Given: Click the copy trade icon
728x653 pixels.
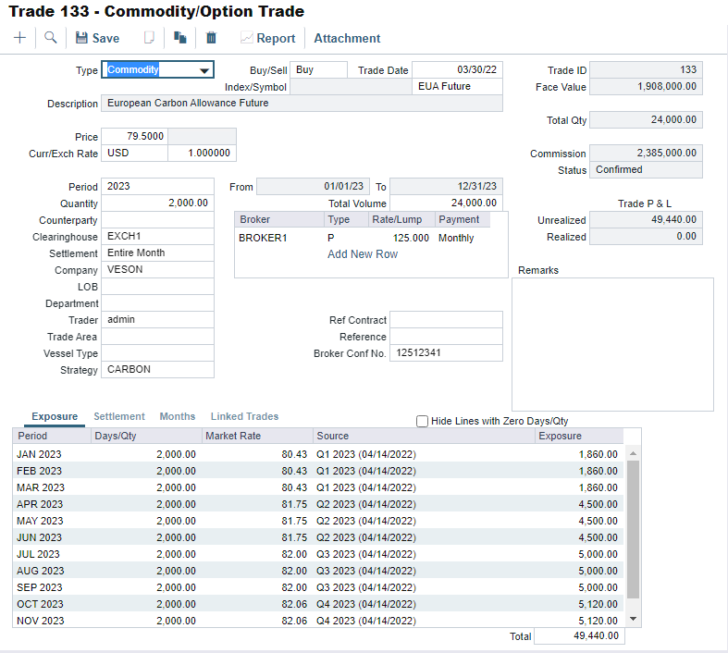Looking at the screenshot, I should pyautogui.click(x=180, y=38).
